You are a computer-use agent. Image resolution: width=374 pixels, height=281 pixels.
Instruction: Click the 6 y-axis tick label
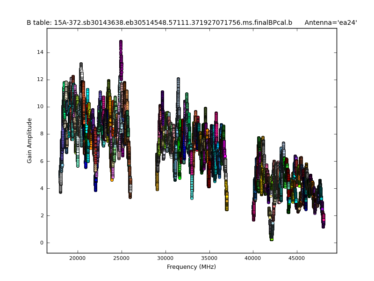click(42, 161)
